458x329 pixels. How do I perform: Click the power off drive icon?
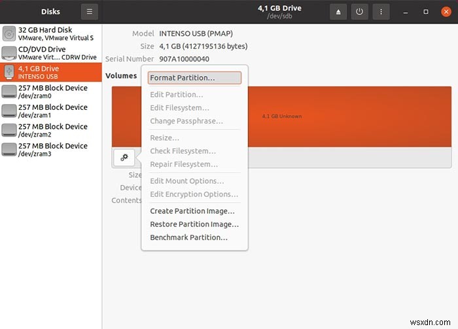360,12
